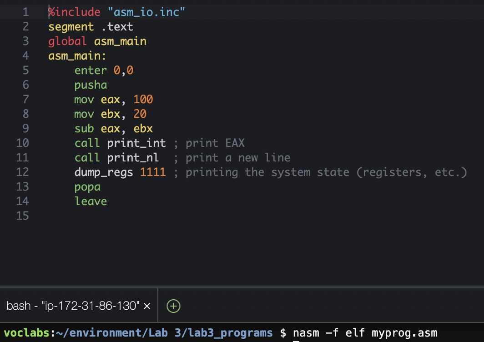Click the popa instruction on line 13
Screen dimensions: 484x342
tap(87, 186)
